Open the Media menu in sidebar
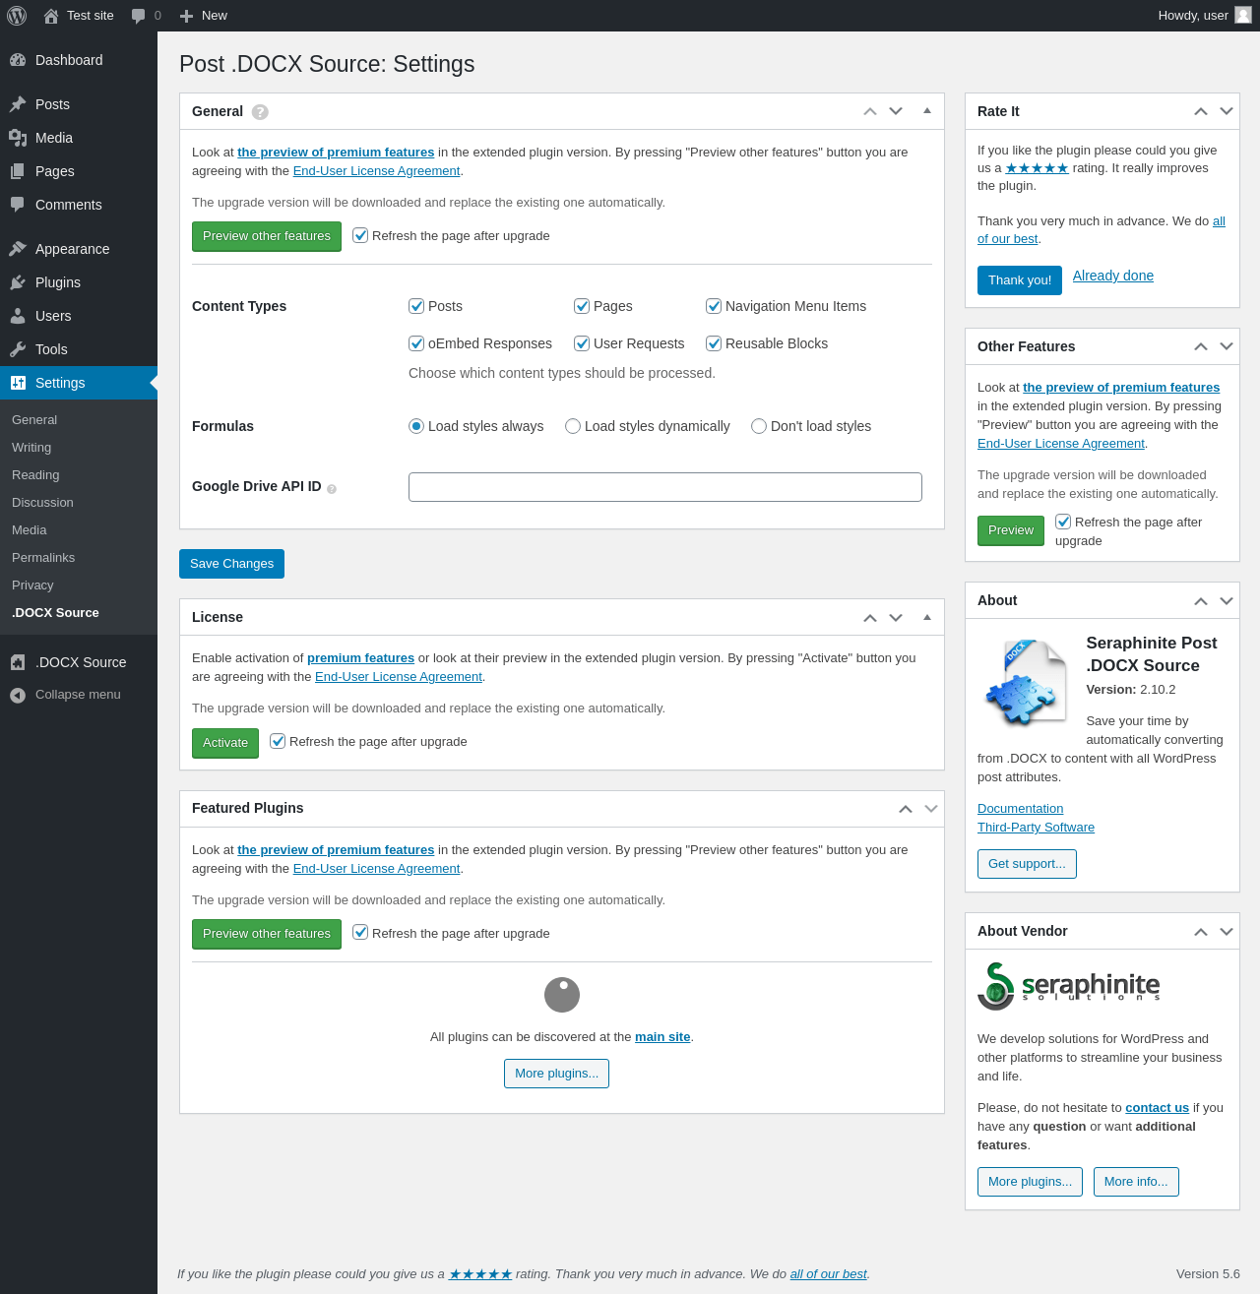1260x1294 pixels. [79, 138]
